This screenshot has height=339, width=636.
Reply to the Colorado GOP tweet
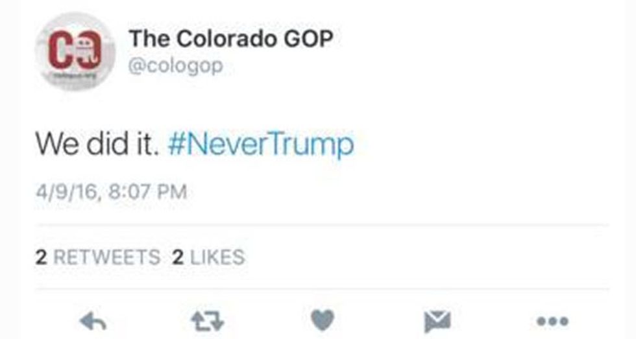point(93,321)
